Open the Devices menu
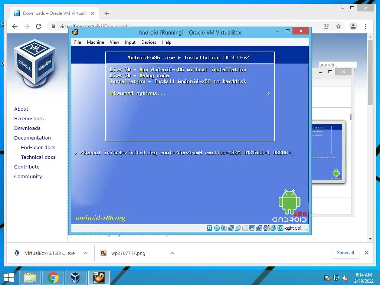380x285 pixels. pyautogui.click(x=148, y=42)
